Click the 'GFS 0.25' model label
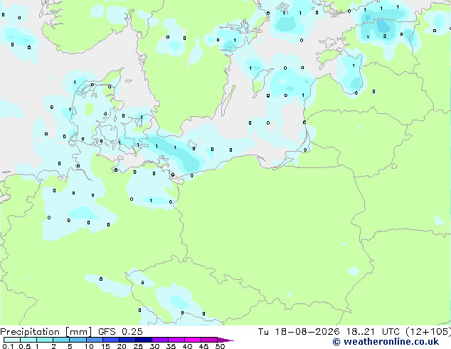 point(120,332)
